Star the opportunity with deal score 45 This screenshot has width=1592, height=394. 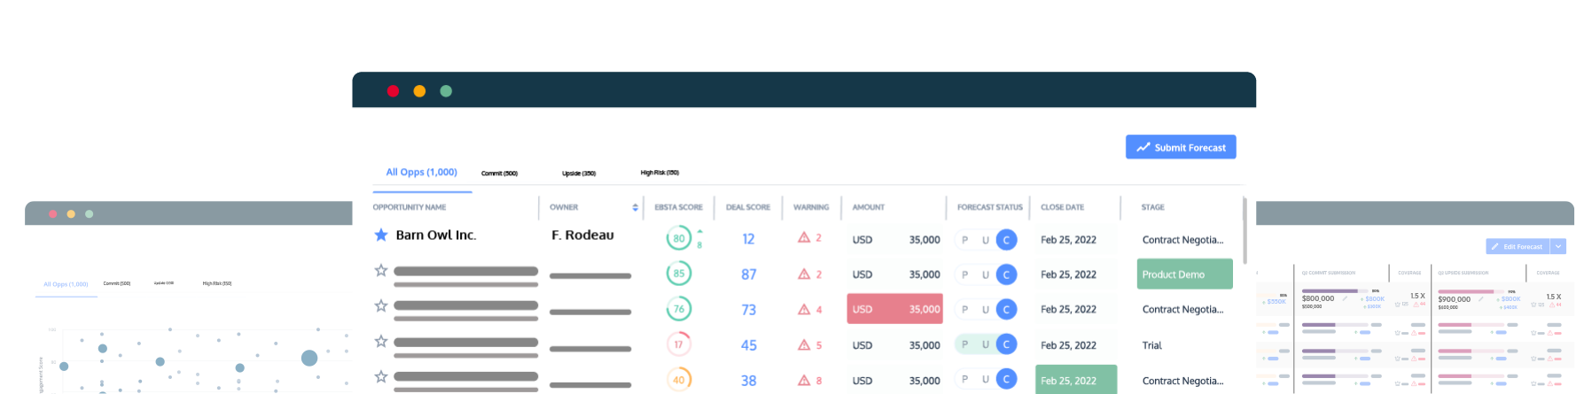tap(381, 342)
